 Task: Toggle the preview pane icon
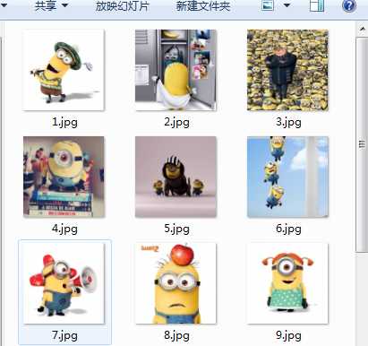(x=317, y=5)
